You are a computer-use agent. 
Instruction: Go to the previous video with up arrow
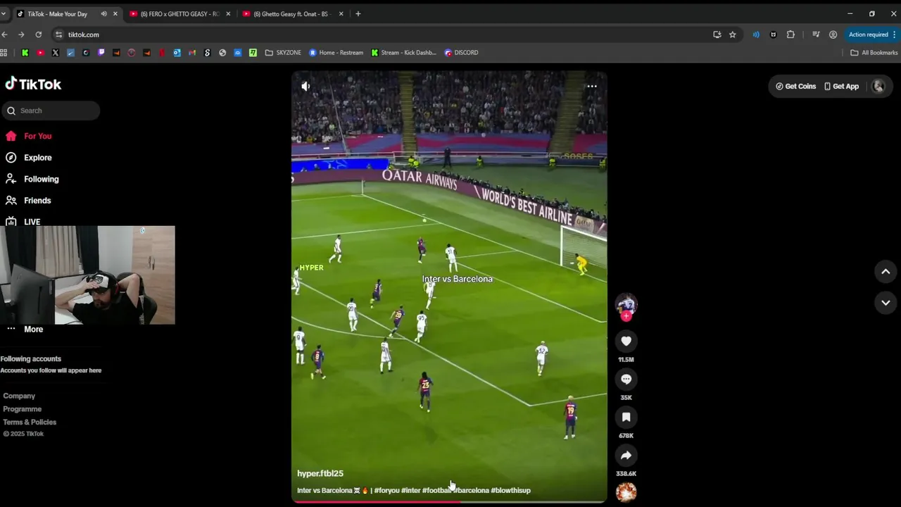click(x=886, y=271)
